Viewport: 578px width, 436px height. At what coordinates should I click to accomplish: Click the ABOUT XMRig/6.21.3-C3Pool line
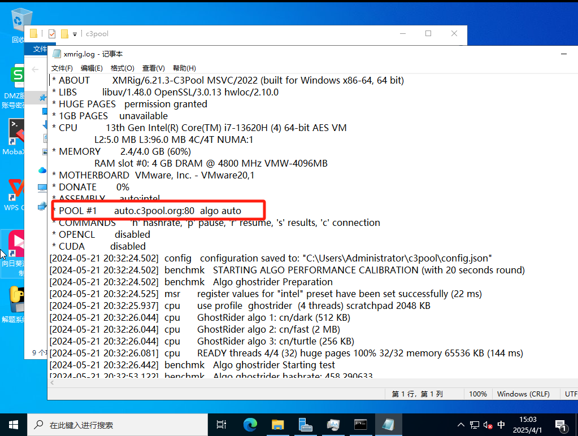[228, 80]
